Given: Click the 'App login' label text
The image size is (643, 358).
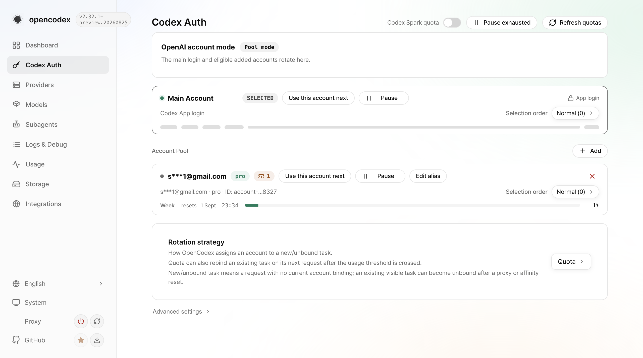Looking at the screenshot, I should click(x=588, y=98).
